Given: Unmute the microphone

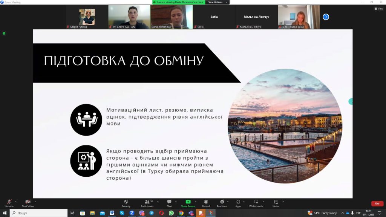Looking at the screenshot, I should (9, 202).
